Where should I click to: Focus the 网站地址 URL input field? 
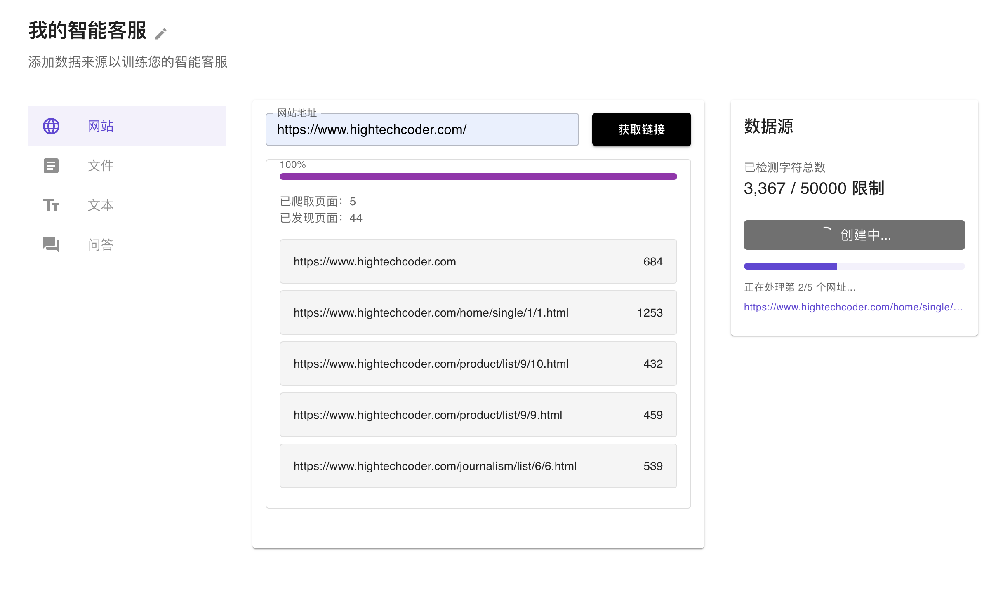tap(422, 129)
